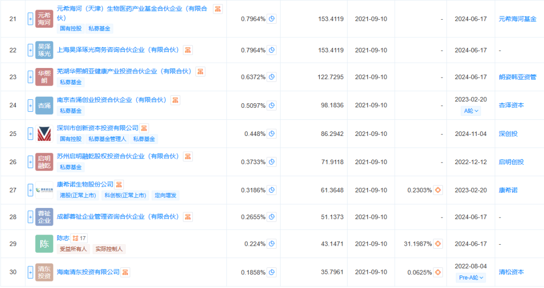Click the 深圳市创新资本 logo thumbnail
544x288 pixels.
(x=44, y=133)
